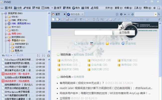Click the 新建日程 link
This screenshot has width=162, height=100.
coord(99,44)
